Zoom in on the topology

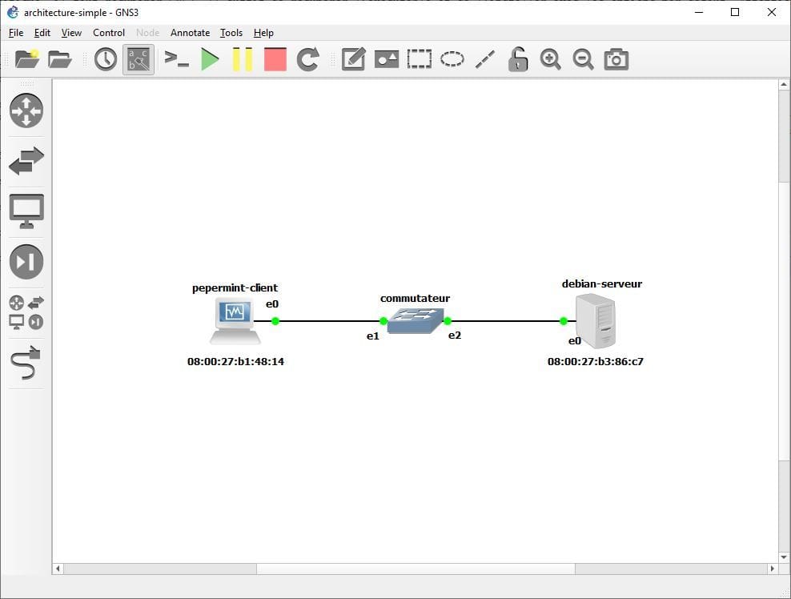click(550, 58)
